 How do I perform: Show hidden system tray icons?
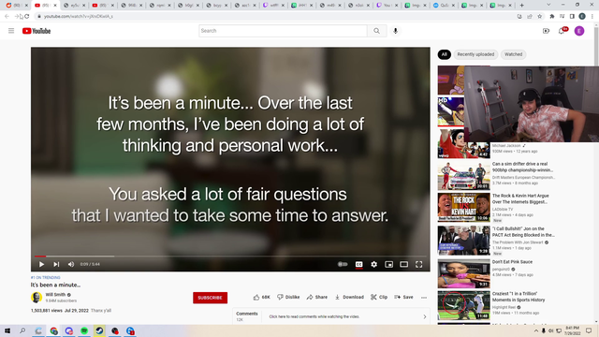pyautogui.click(x=535, y=330)
